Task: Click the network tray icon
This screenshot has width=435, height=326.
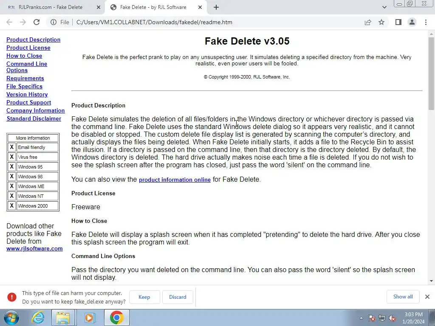Action: pos(382,318)
